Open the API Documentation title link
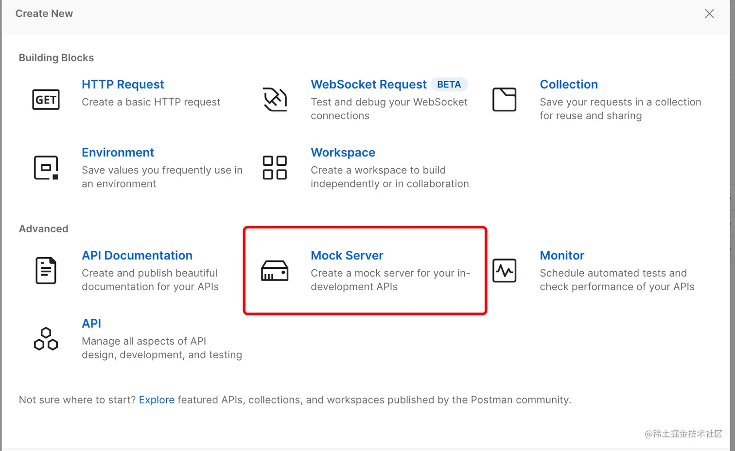The image size is (735, 451). (137, 256)
